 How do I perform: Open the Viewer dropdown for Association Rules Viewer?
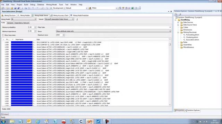[x=73, y=19]
